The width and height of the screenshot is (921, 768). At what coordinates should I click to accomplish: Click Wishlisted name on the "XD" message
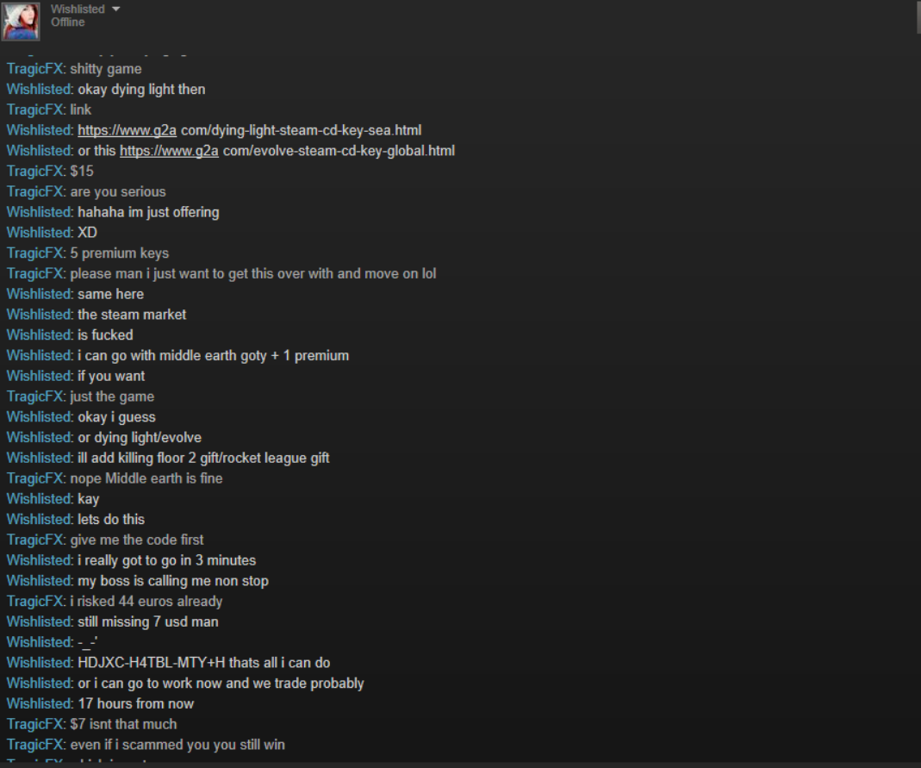[x=39, y=233]
